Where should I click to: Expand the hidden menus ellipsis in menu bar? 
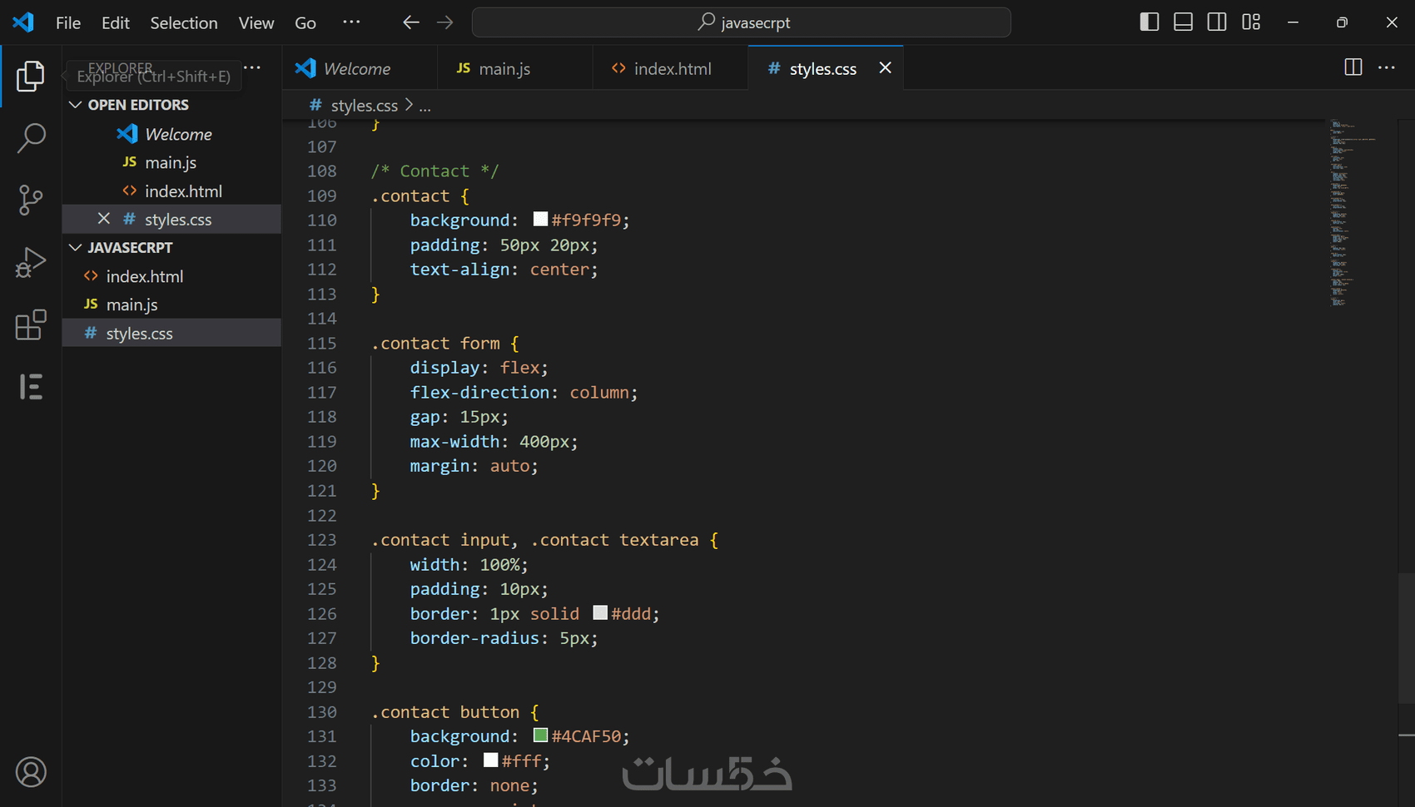[351, 22]
